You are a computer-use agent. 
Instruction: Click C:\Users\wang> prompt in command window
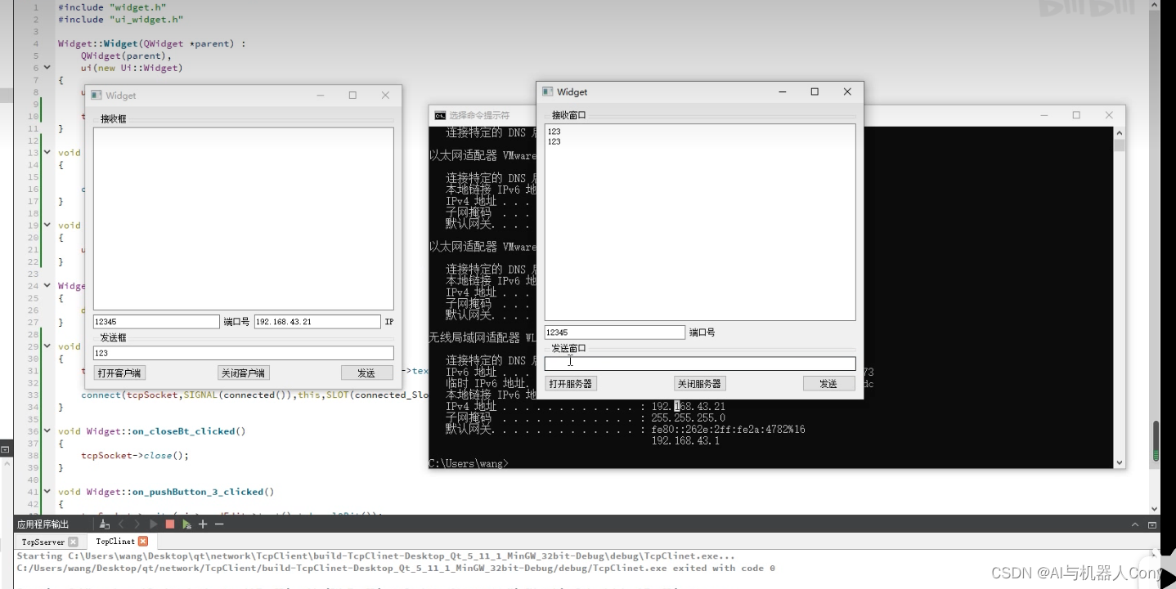468,463
